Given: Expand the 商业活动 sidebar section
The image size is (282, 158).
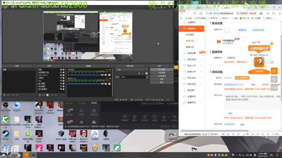Looking at the screenshot, I should pyautogui.click(x=201, y=78).
